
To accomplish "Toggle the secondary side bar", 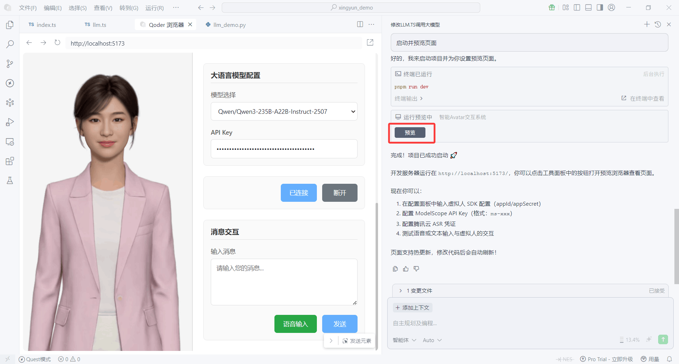I will tap(600, 7).
